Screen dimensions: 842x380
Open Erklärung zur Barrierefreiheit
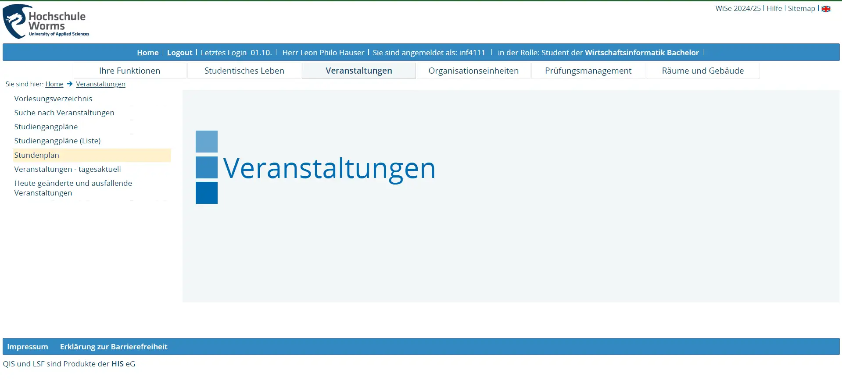(114, 347)
